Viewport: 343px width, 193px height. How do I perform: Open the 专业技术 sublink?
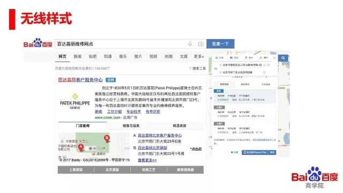(x=133, y=112)
